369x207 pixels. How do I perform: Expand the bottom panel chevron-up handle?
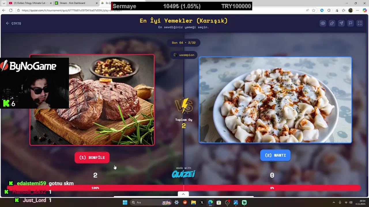click(x=183, y=194)
